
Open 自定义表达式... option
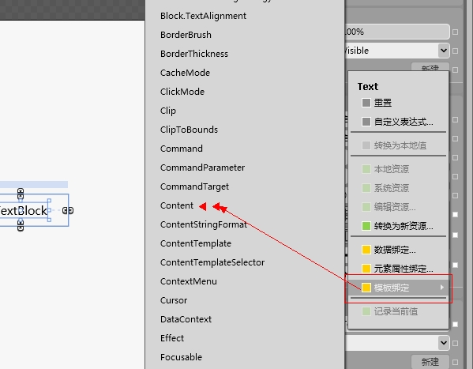pos(404,122)
